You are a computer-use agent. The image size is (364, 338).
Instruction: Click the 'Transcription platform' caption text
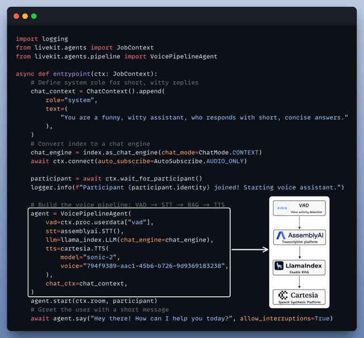pos(299,242)
